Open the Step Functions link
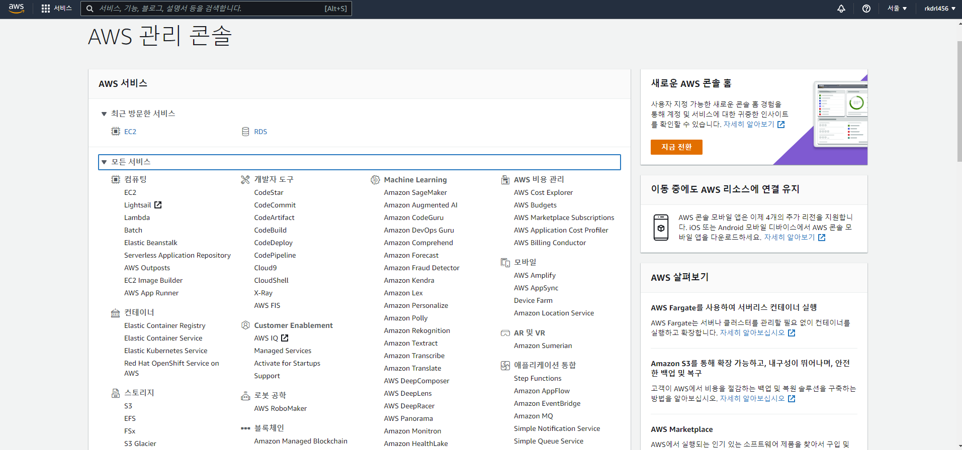This screenshot has width=962, height=450. click(x=538, y=378)
